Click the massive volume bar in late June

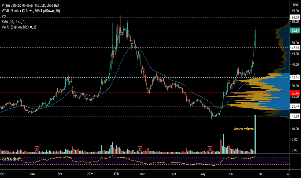pos(255,134)
